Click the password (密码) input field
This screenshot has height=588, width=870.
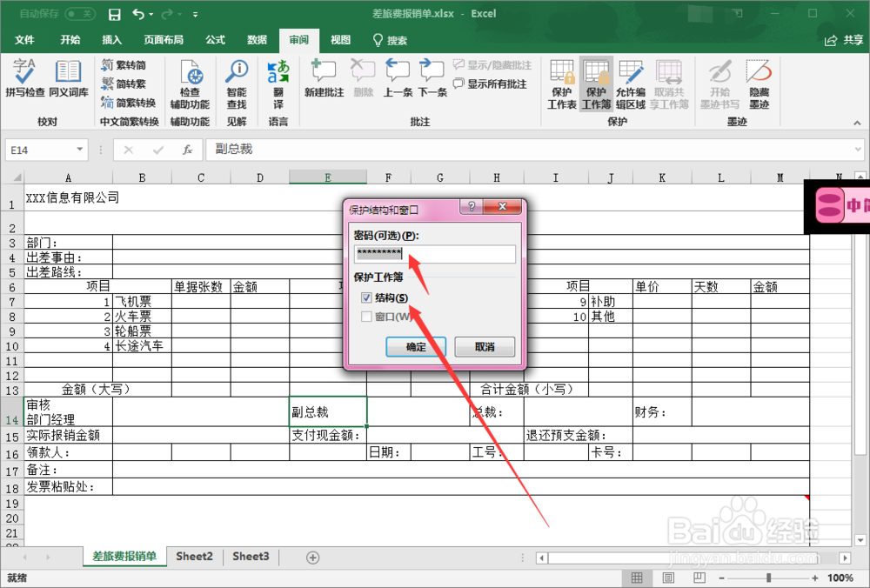pyautogui.click(x=435, y=254)
